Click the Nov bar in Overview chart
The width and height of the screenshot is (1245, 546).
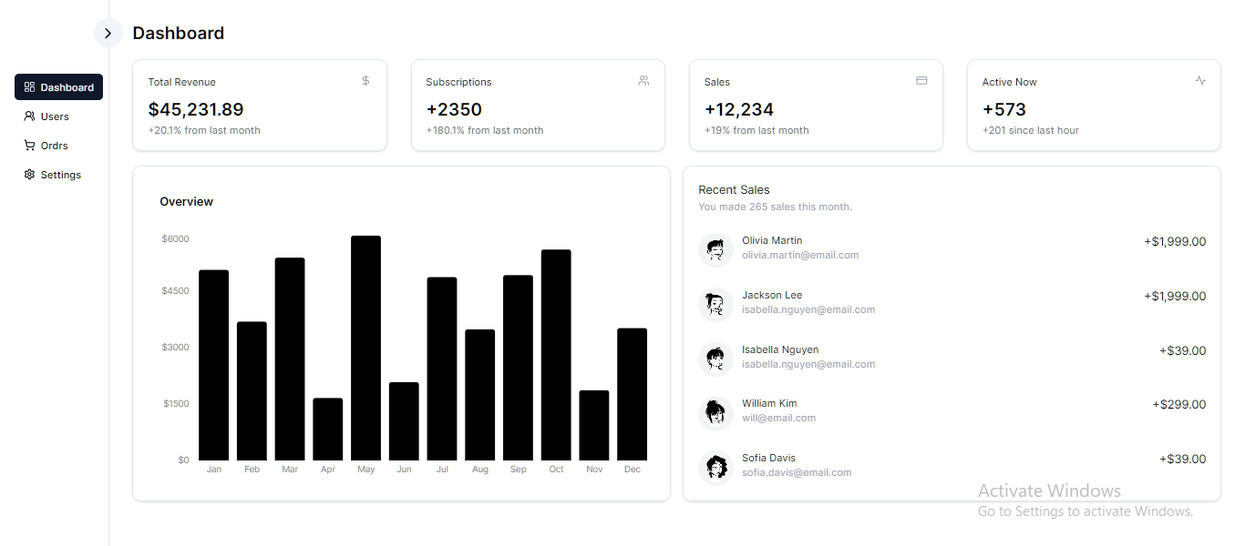click(x=594, y=425)
